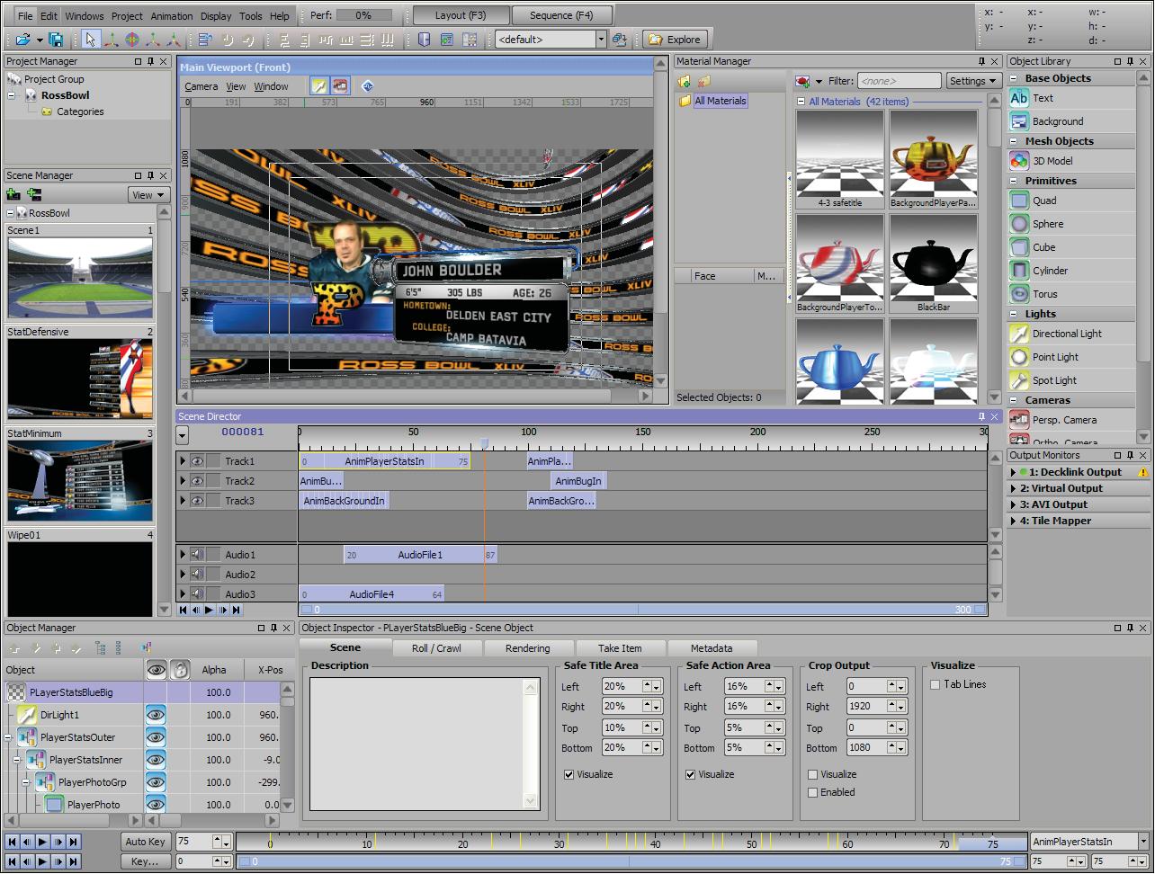Click the Explore button
This screenshot has width=1155, height=874.
pos(675,40)
